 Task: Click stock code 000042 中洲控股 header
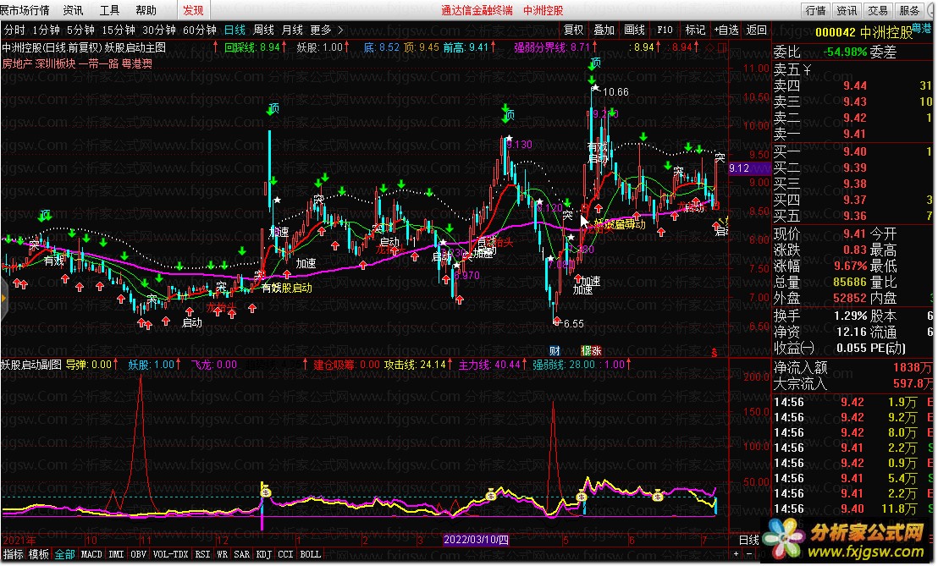tap(864, 32)
